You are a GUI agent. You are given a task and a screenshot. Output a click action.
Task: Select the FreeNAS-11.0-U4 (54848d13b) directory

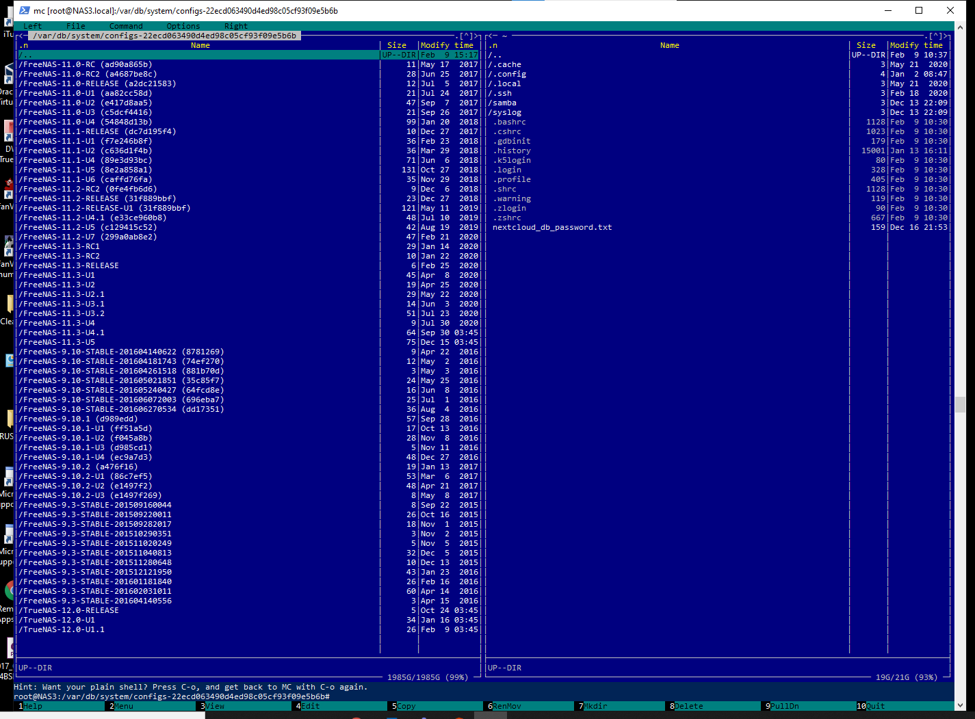pos(248,122)
